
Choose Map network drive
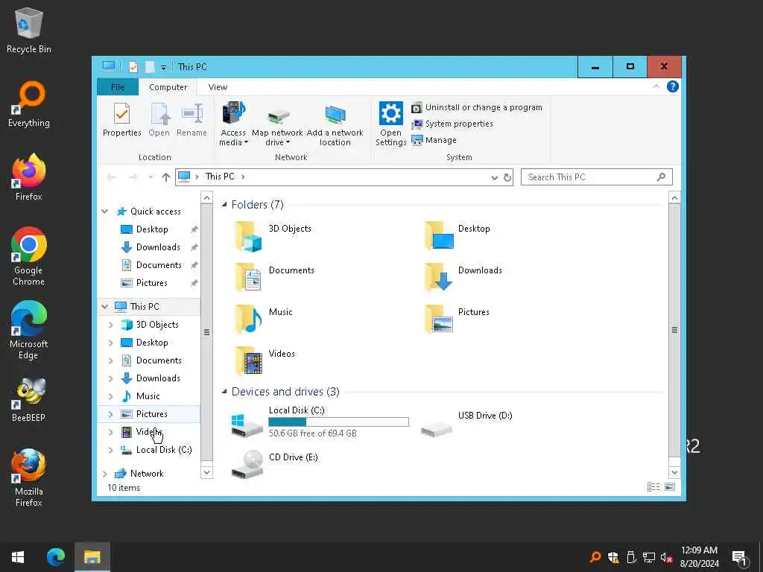pos(277,124)
